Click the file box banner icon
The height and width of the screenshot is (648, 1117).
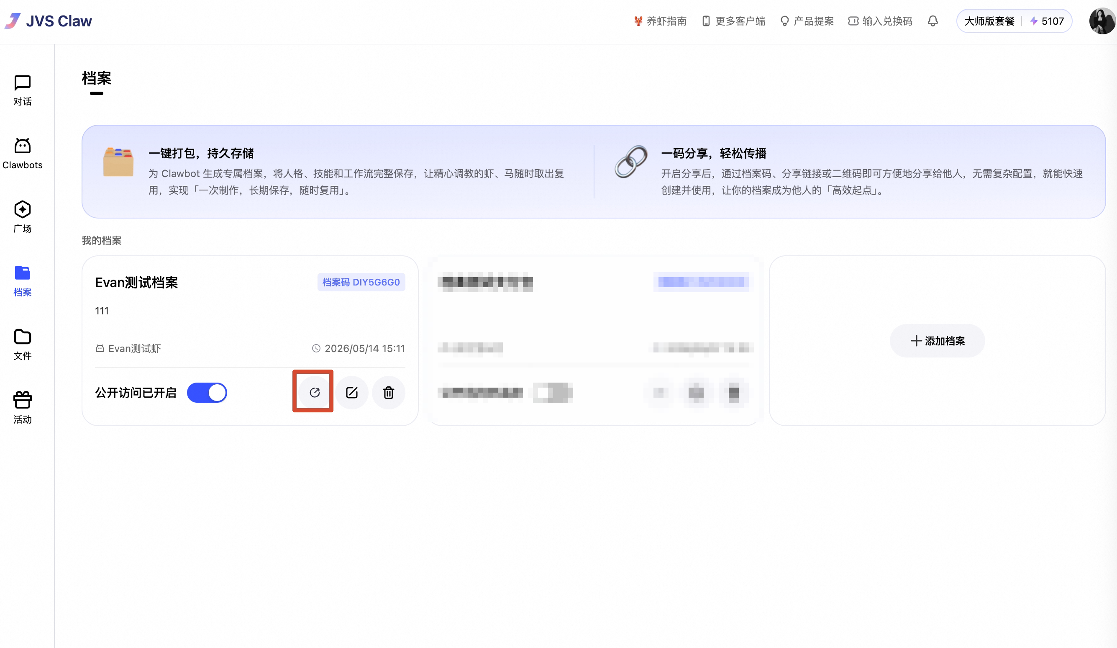[x=118, y=162]
